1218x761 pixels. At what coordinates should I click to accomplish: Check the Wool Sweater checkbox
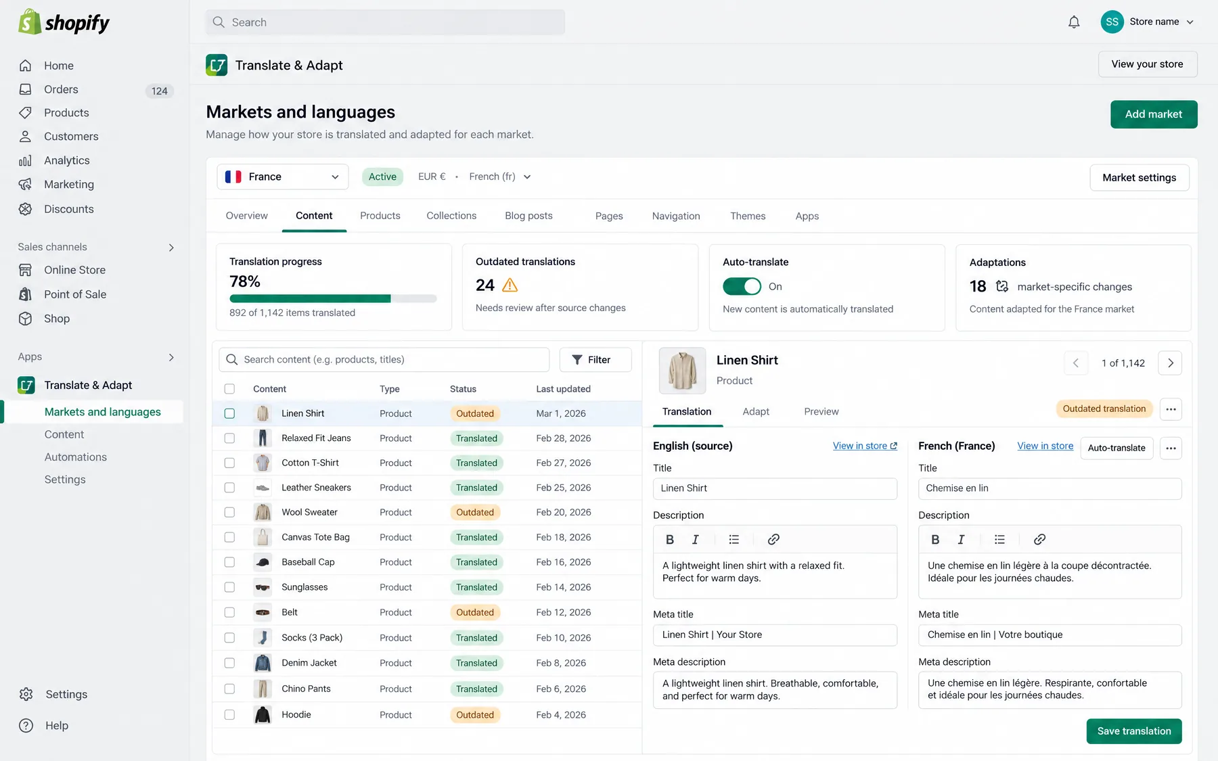(x=229, y=512)
